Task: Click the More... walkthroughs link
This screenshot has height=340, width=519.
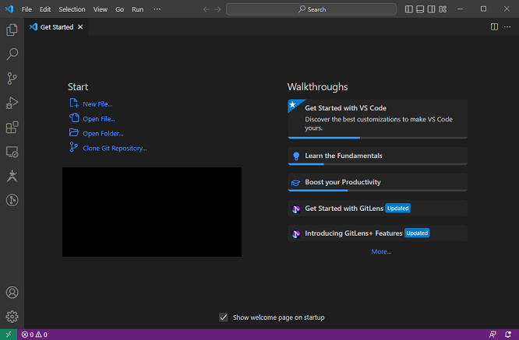Action: tap(381, 252)
